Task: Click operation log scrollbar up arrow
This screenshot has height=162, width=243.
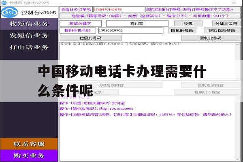Action: click(237, 98)
